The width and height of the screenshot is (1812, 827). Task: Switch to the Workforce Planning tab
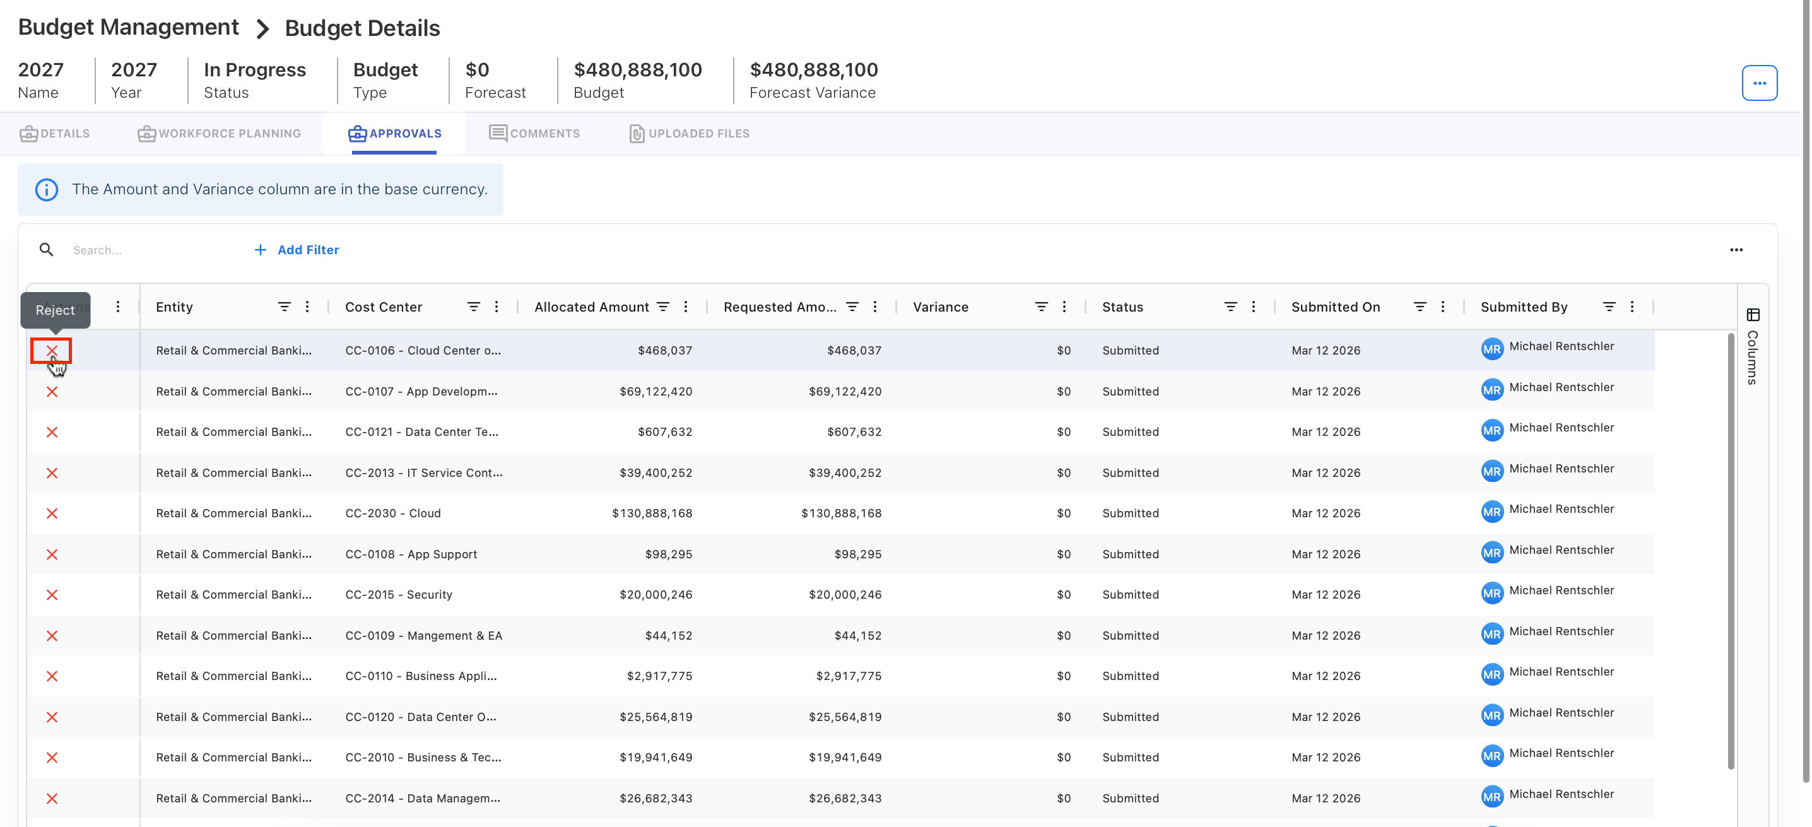(219, 134)
